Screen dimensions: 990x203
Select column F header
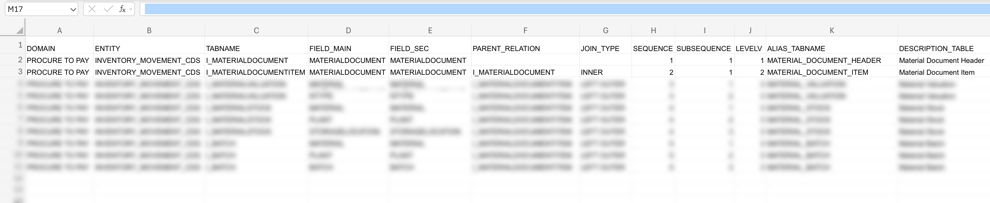525,30
